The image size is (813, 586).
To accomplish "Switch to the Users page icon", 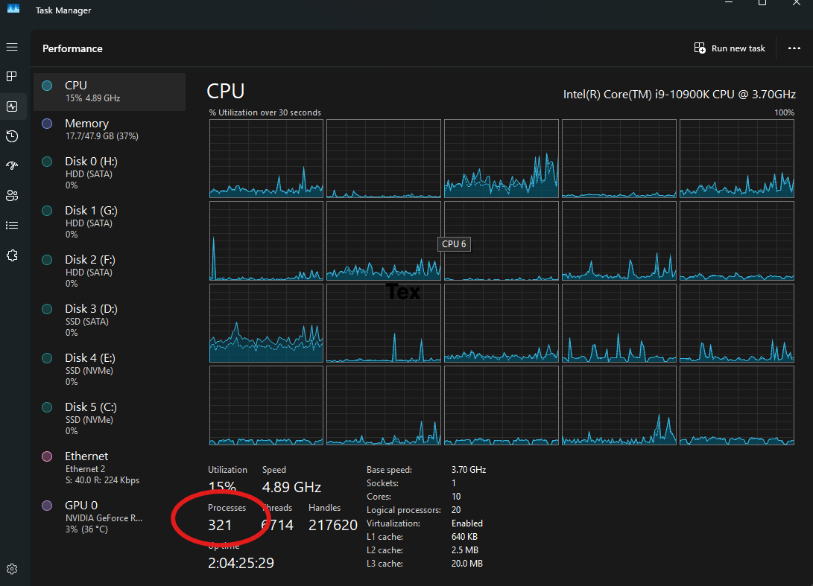I will [x=12, y=195].
